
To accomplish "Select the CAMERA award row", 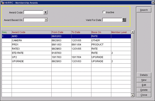I will tap(66, 41).
